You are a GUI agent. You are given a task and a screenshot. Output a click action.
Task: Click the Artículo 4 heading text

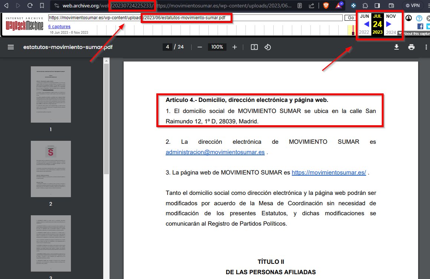click(247, 100)
